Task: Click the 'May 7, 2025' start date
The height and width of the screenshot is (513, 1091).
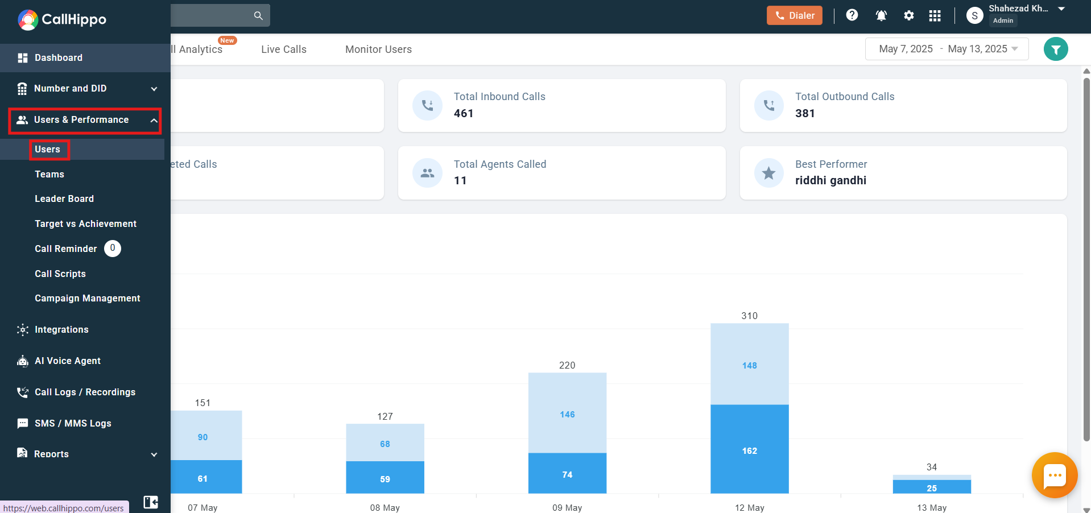Action: (x=906, y=49)
